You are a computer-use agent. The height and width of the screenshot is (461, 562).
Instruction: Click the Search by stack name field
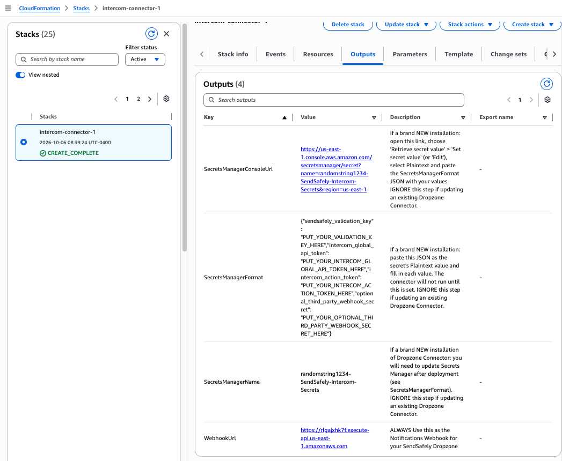coord(67,60)
